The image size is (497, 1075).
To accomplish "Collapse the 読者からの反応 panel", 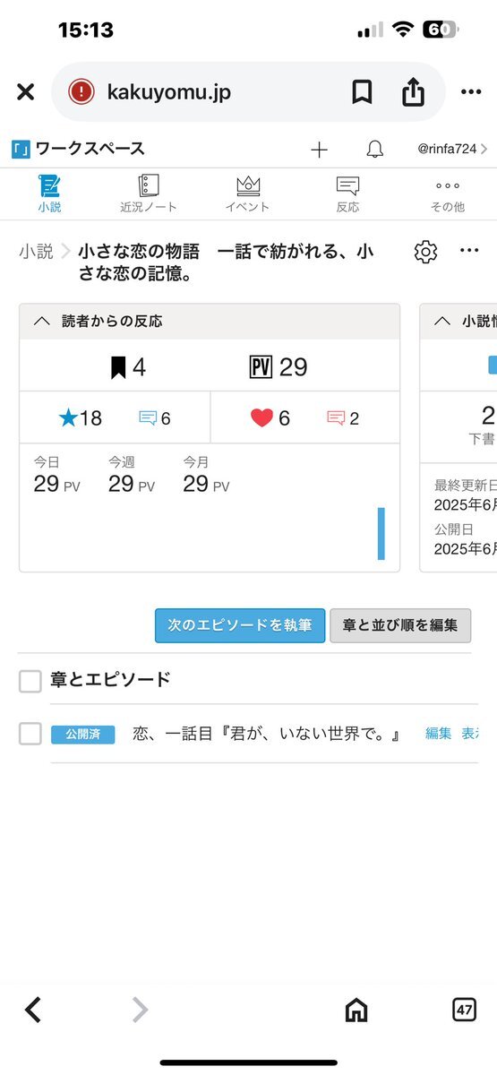I will (x=41, y=321).
